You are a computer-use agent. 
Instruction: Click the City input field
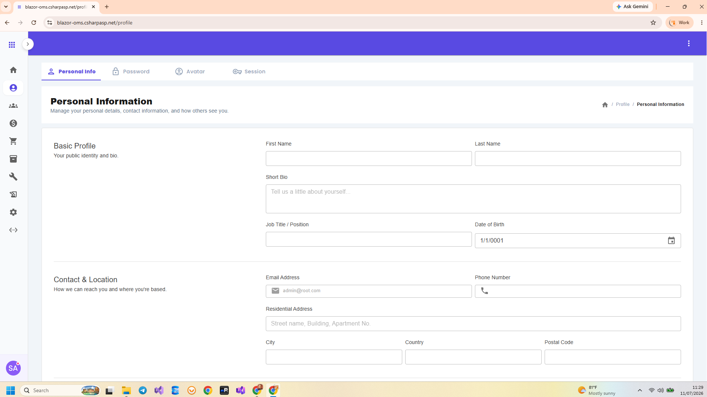334,357
